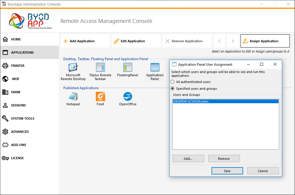Viewport: 295px width, 195px height.
Task: Go to the LICENSE section
Action: click(x=30, y=158)
